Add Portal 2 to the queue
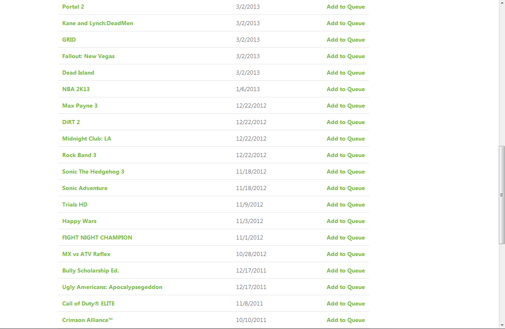The height and width of the screenshot is (329, 505). click(x=346, y=7)
